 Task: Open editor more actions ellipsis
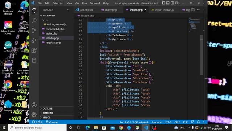click(x=198, y=10)
